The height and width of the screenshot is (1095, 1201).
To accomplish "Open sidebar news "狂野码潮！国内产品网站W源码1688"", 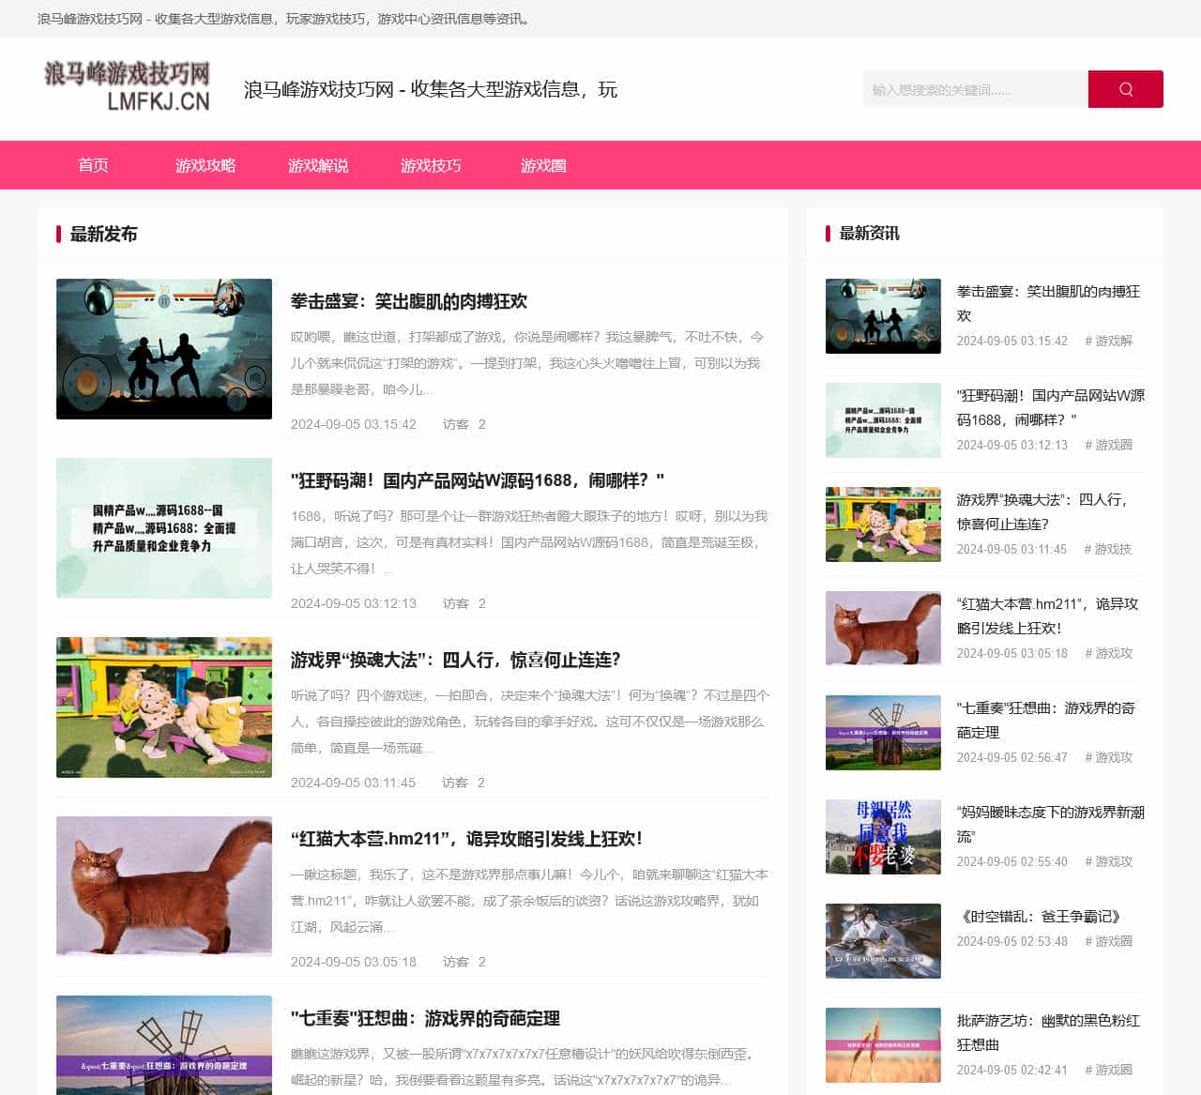I will point(1051,407).
